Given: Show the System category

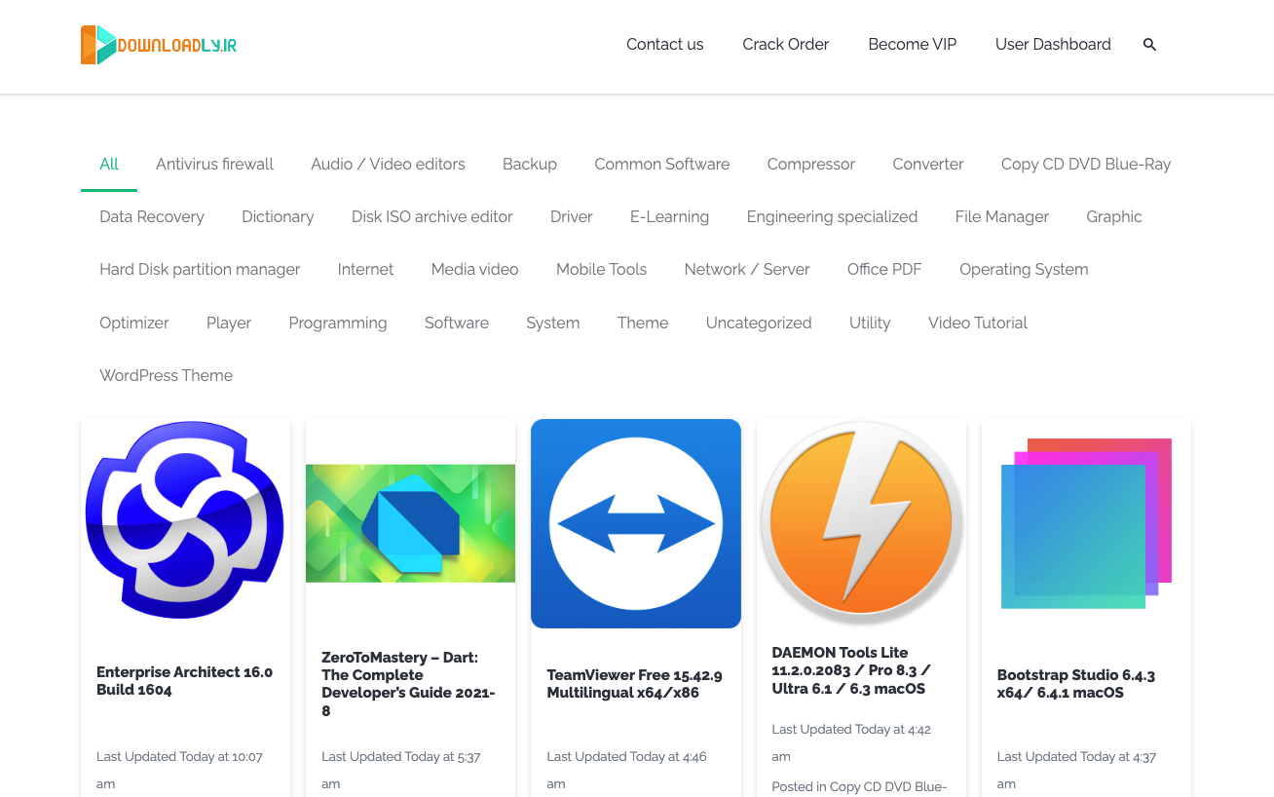Looking at the screenshot, I should click(552, 323).
